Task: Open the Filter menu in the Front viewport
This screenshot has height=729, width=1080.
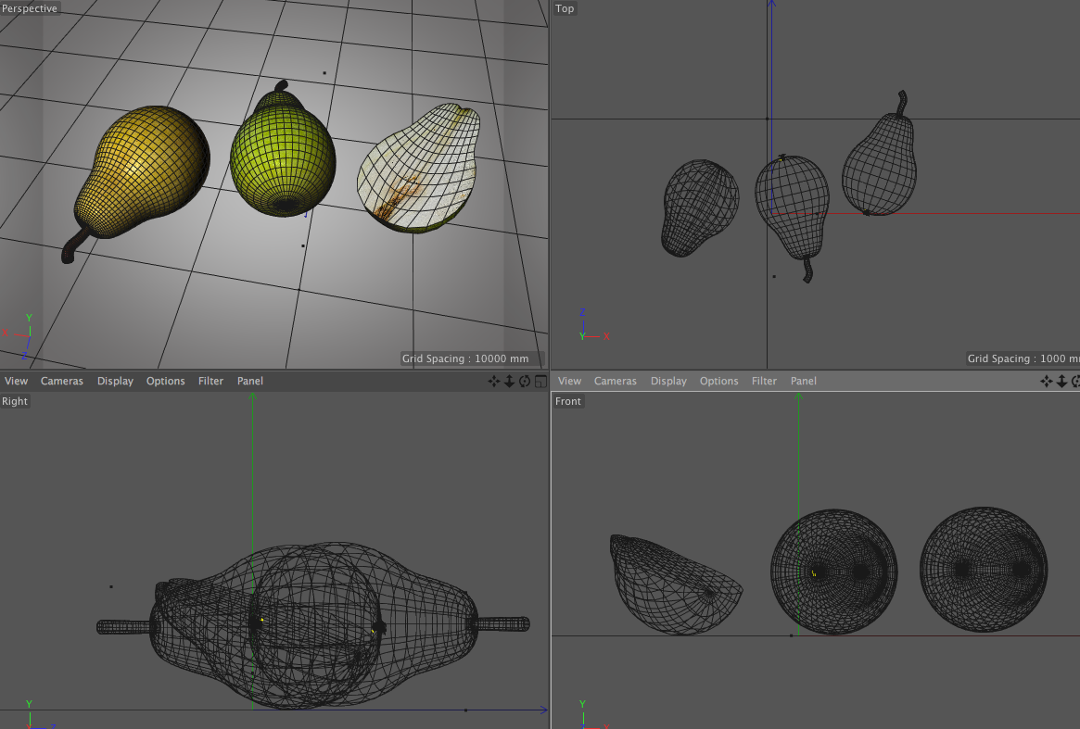Action: coord(764,381)
